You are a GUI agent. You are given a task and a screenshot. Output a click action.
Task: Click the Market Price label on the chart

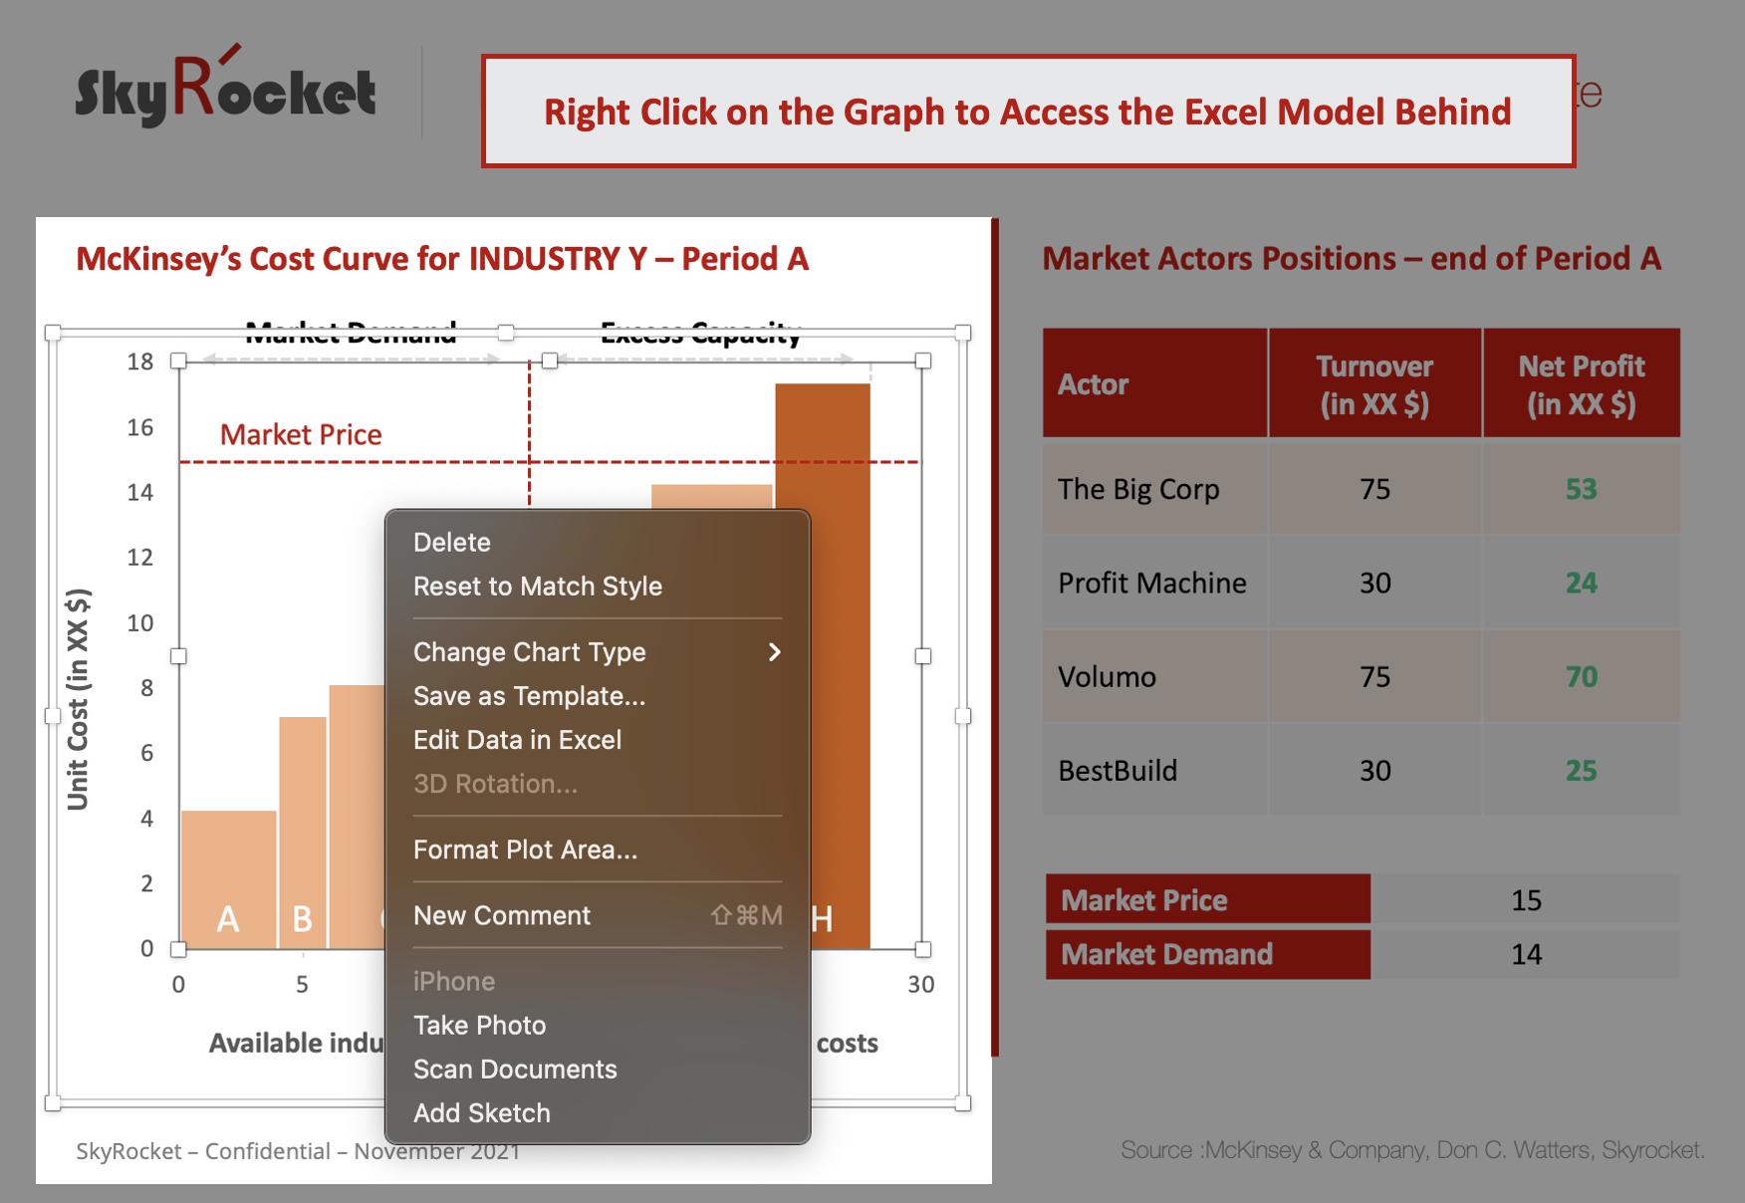tap(301, 434)
